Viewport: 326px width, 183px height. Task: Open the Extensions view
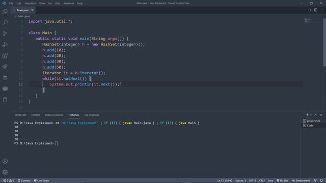[5, 55]
